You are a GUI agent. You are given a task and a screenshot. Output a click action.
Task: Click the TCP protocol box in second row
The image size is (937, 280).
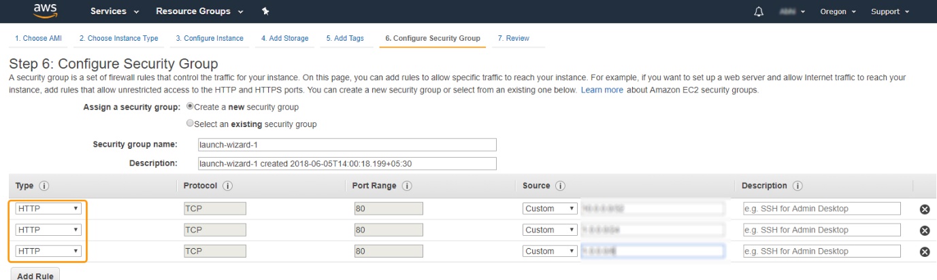coord(215,230)
